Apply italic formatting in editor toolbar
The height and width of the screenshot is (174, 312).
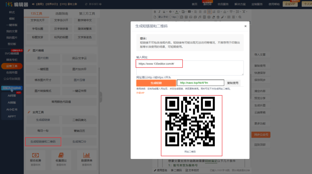point(159,12)
